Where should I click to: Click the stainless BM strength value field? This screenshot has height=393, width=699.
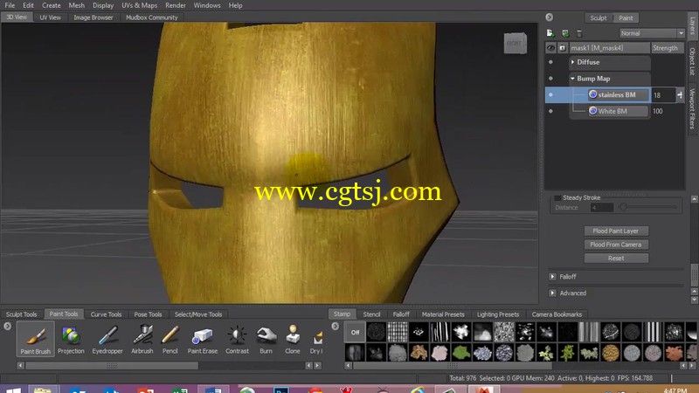(663, 95)
